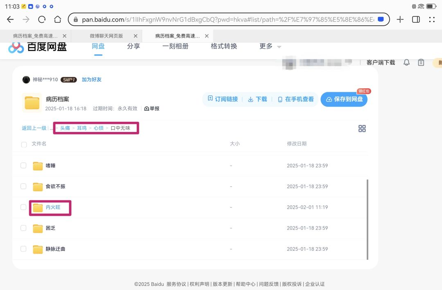The image size is (442, 290).
Task: Switch to the first 病历档案 browser tab
Action: click(x=35, y=36)
